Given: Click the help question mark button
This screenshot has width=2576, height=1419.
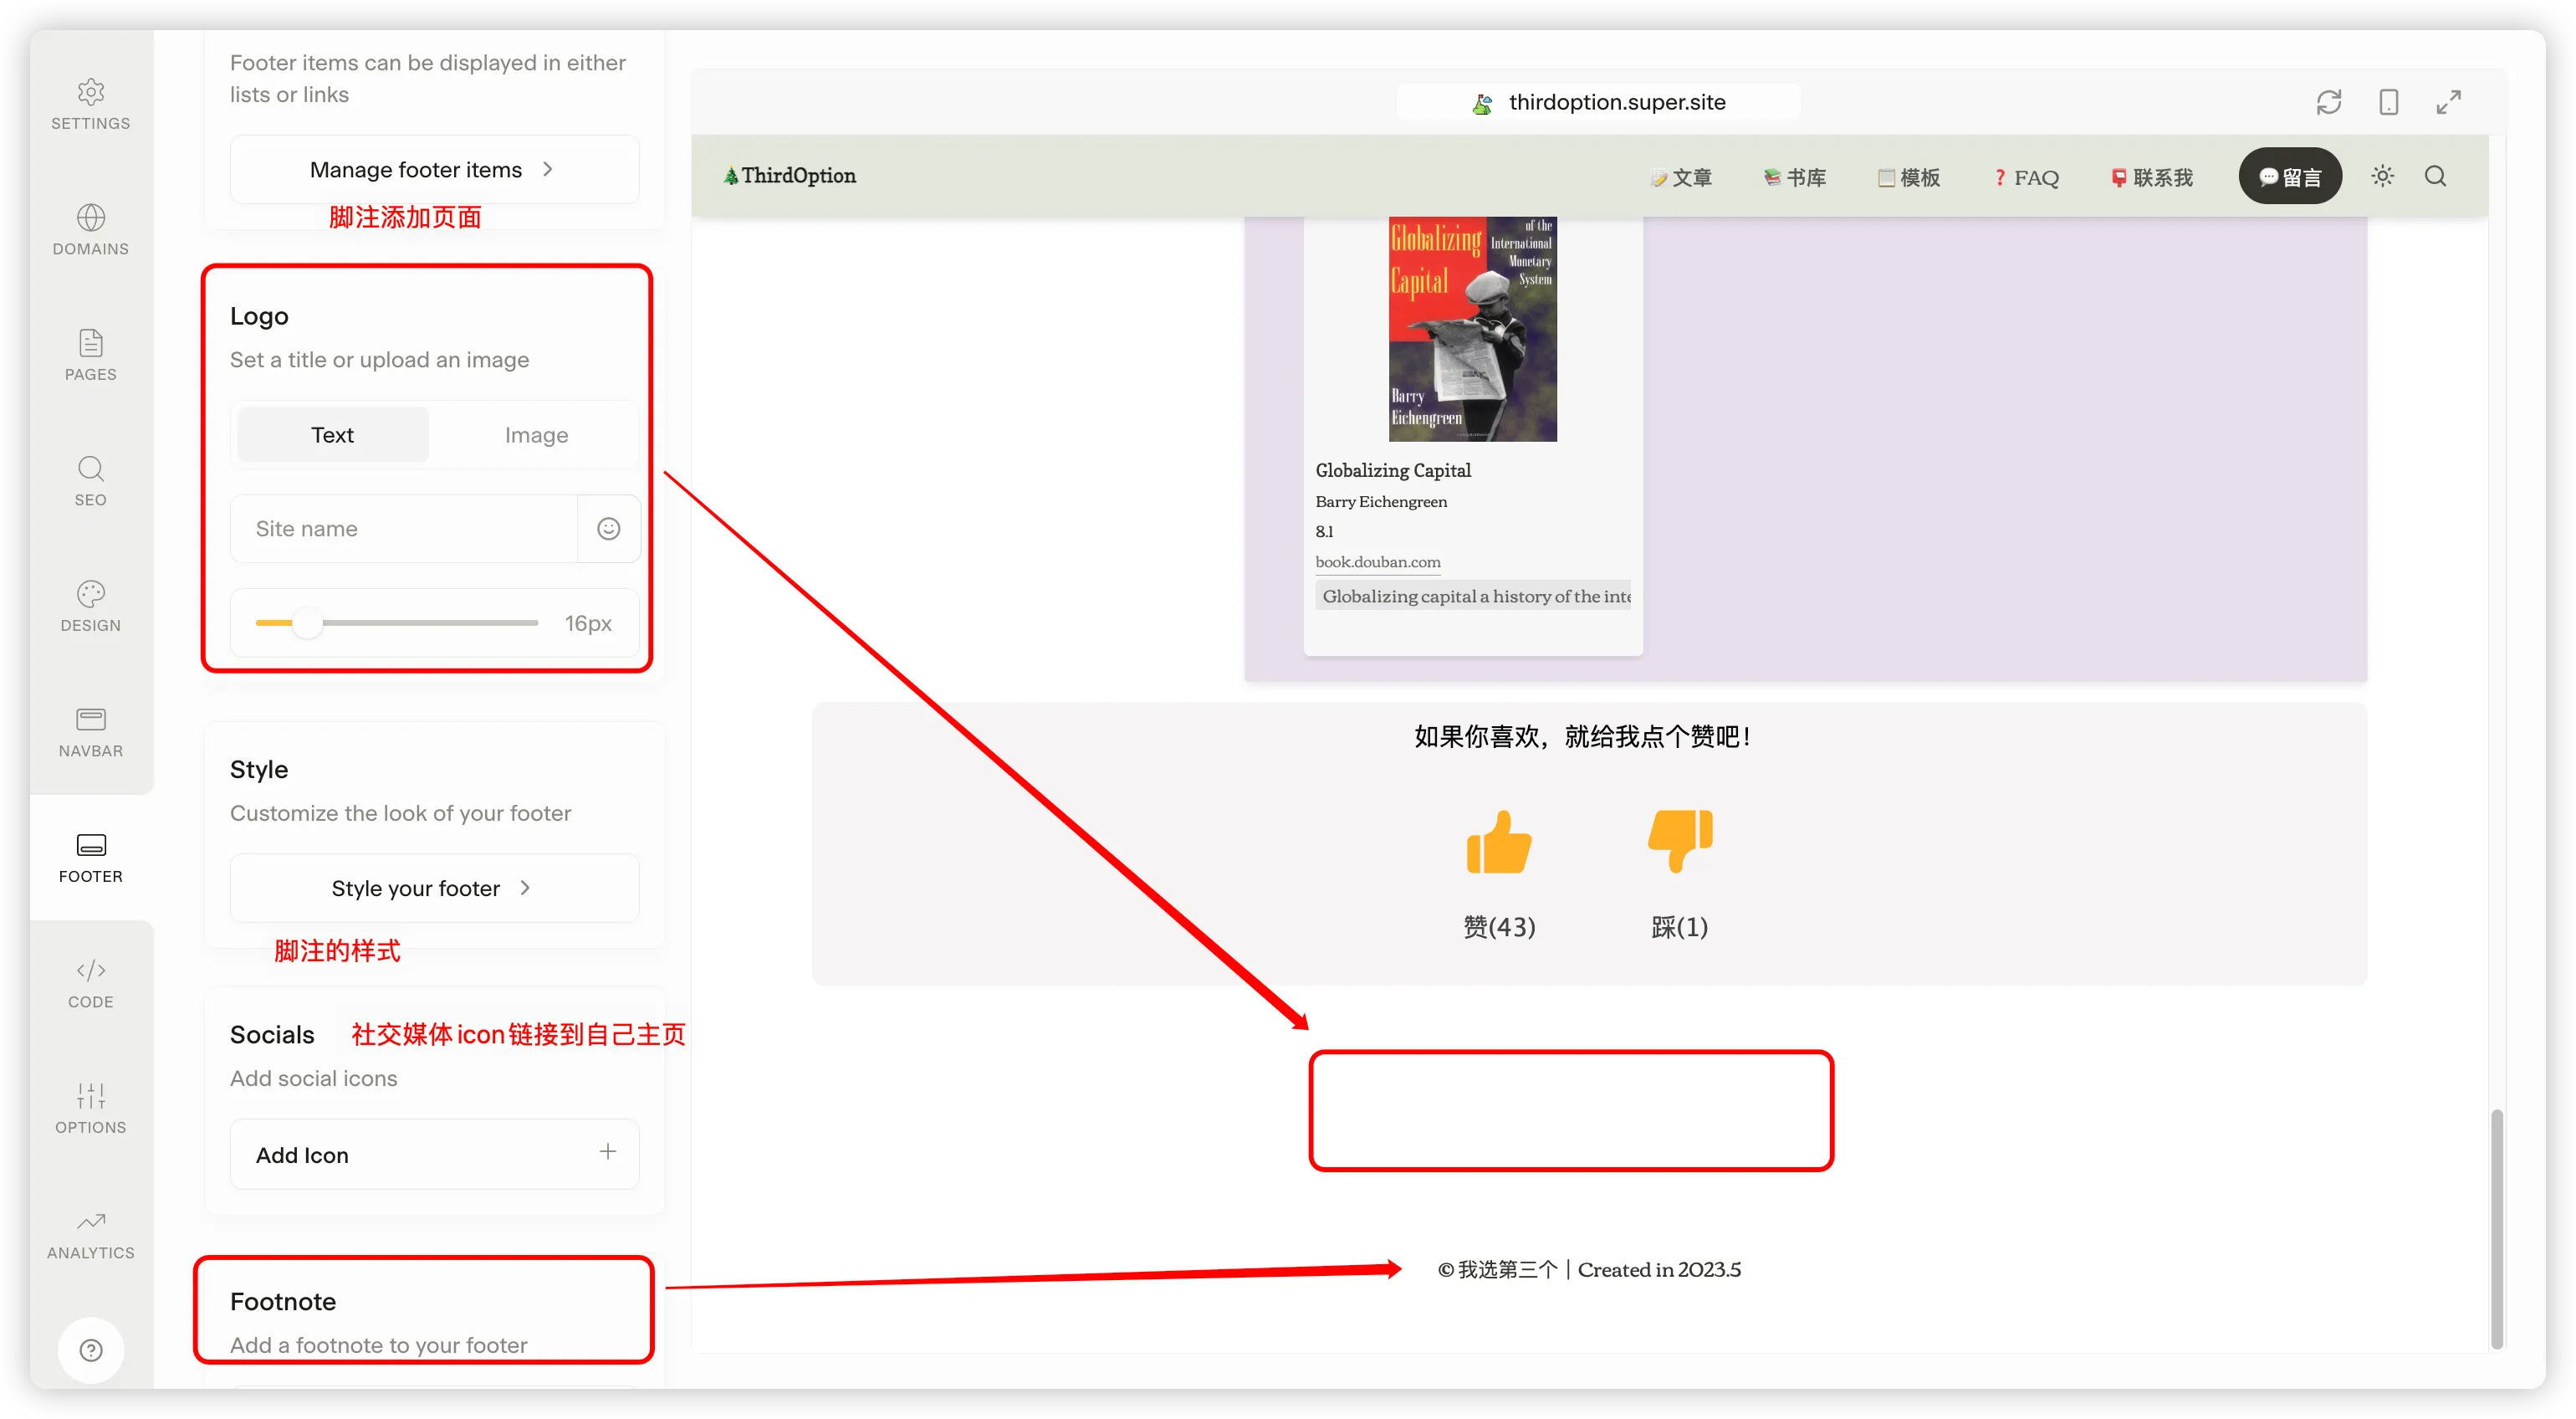Looking at the screenshot, I should [90, 1350].
